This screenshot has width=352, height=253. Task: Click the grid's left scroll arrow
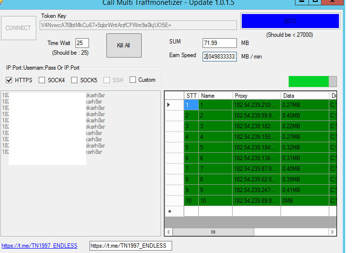pos(169,232)
